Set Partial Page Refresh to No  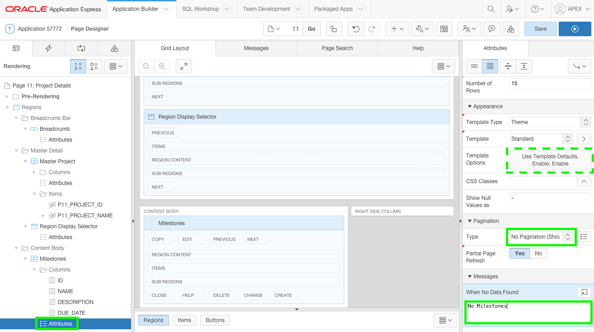coord(538,253)
